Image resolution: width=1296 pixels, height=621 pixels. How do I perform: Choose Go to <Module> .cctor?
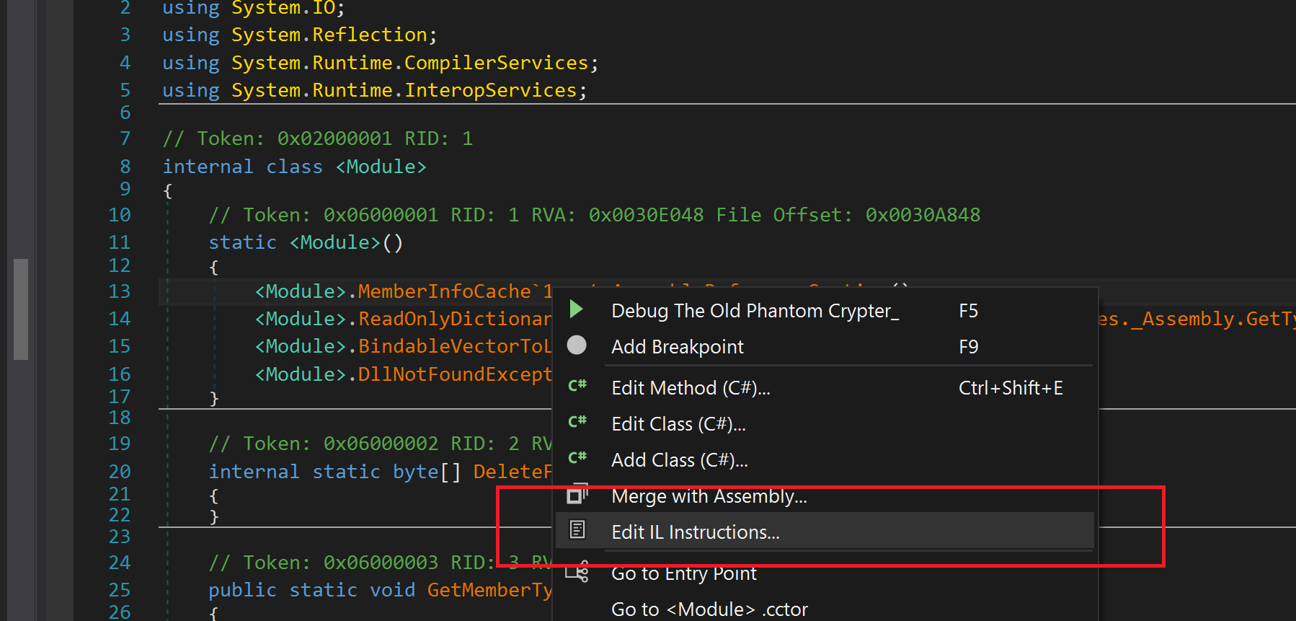825,609
